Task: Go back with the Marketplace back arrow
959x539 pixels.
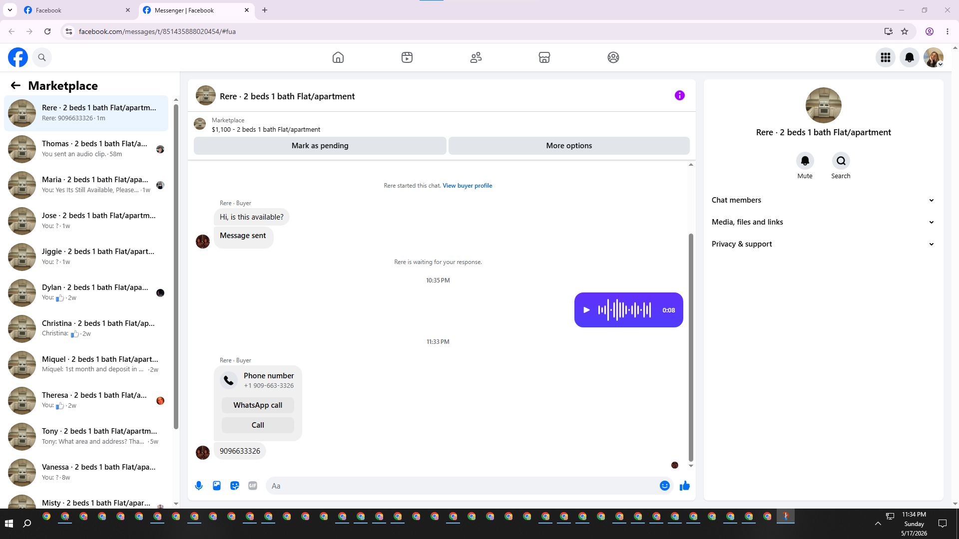Action: (15, 85)
